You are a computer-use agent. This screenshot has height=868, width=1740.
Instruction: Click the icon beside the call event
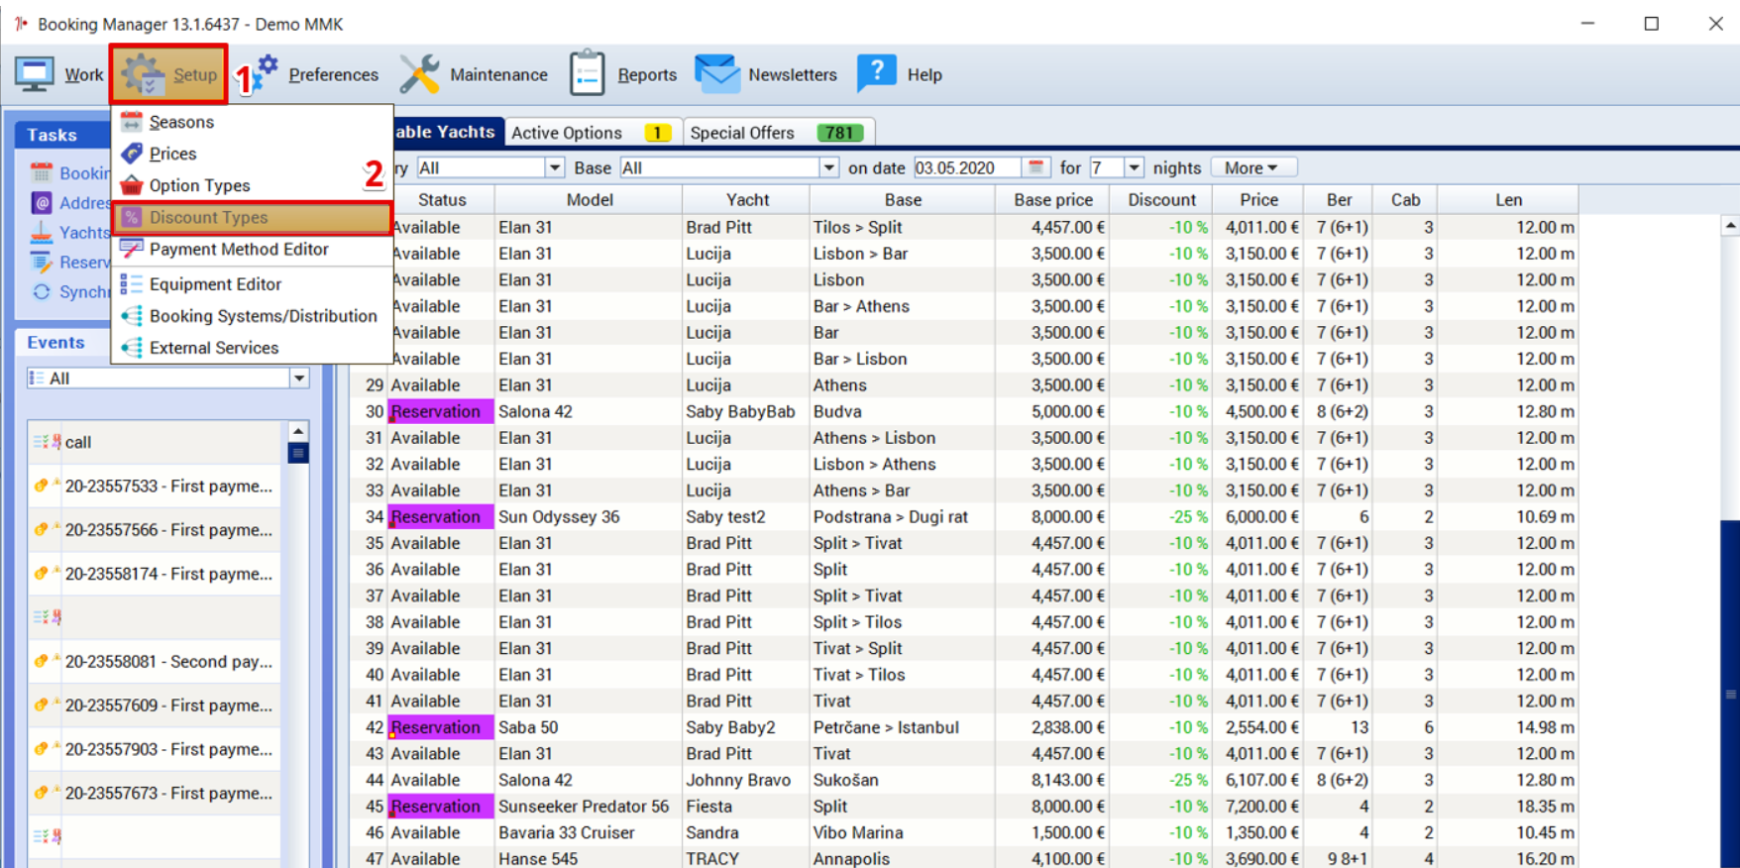tap(47, 442)
